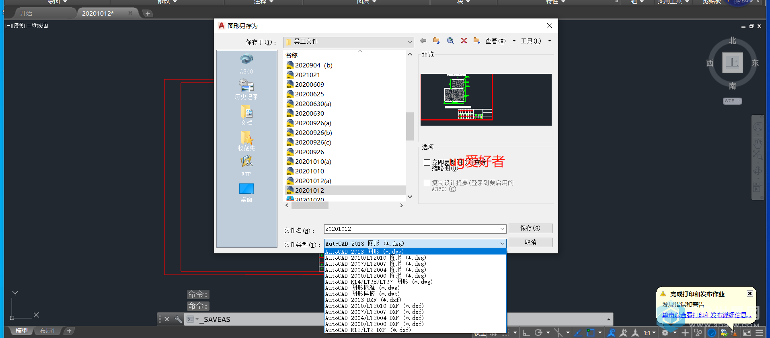Select AutoCAD R12/LT2 DXF (*.dxf) option
This screenshot has height=338, width=770.
[415, 330]
